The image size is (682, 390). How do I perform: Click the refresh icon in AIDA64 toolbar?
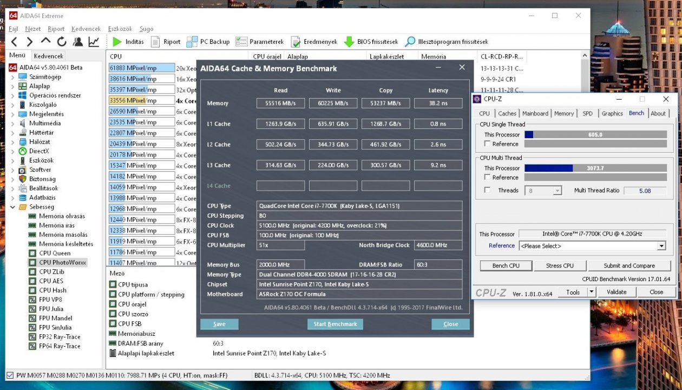[x=62, y=42]
